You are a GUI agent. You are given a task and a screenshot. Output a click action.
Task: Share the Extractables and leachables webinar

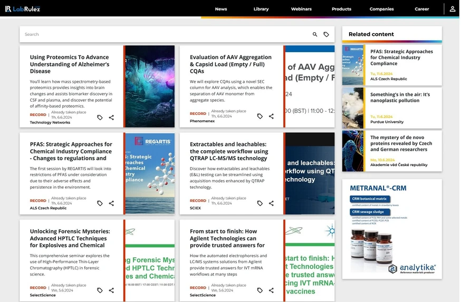271,203
